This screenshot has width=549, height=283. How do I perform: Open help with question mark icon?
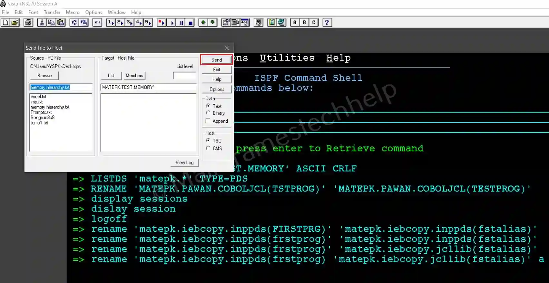click(327, 23)
